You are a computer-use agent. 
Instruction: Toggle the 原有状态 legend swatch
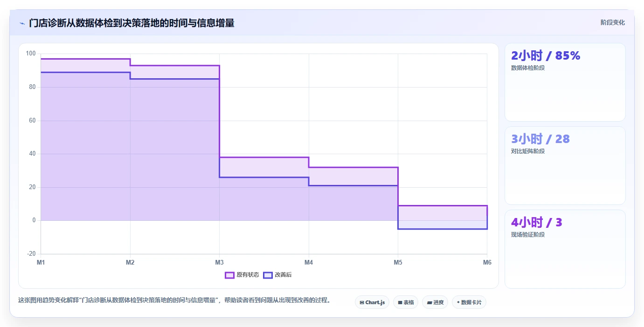click(229, 275)
